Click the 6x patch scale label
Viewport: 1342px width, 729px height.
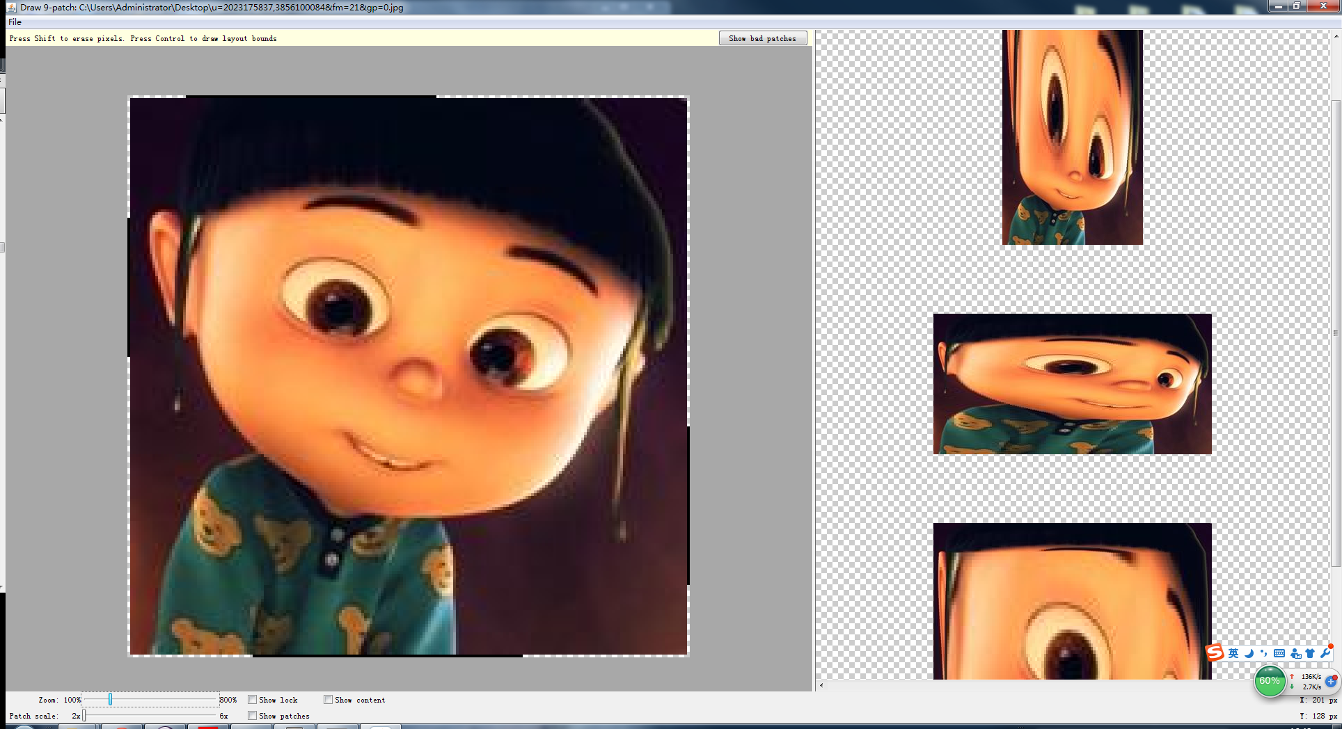coord(223,716)
